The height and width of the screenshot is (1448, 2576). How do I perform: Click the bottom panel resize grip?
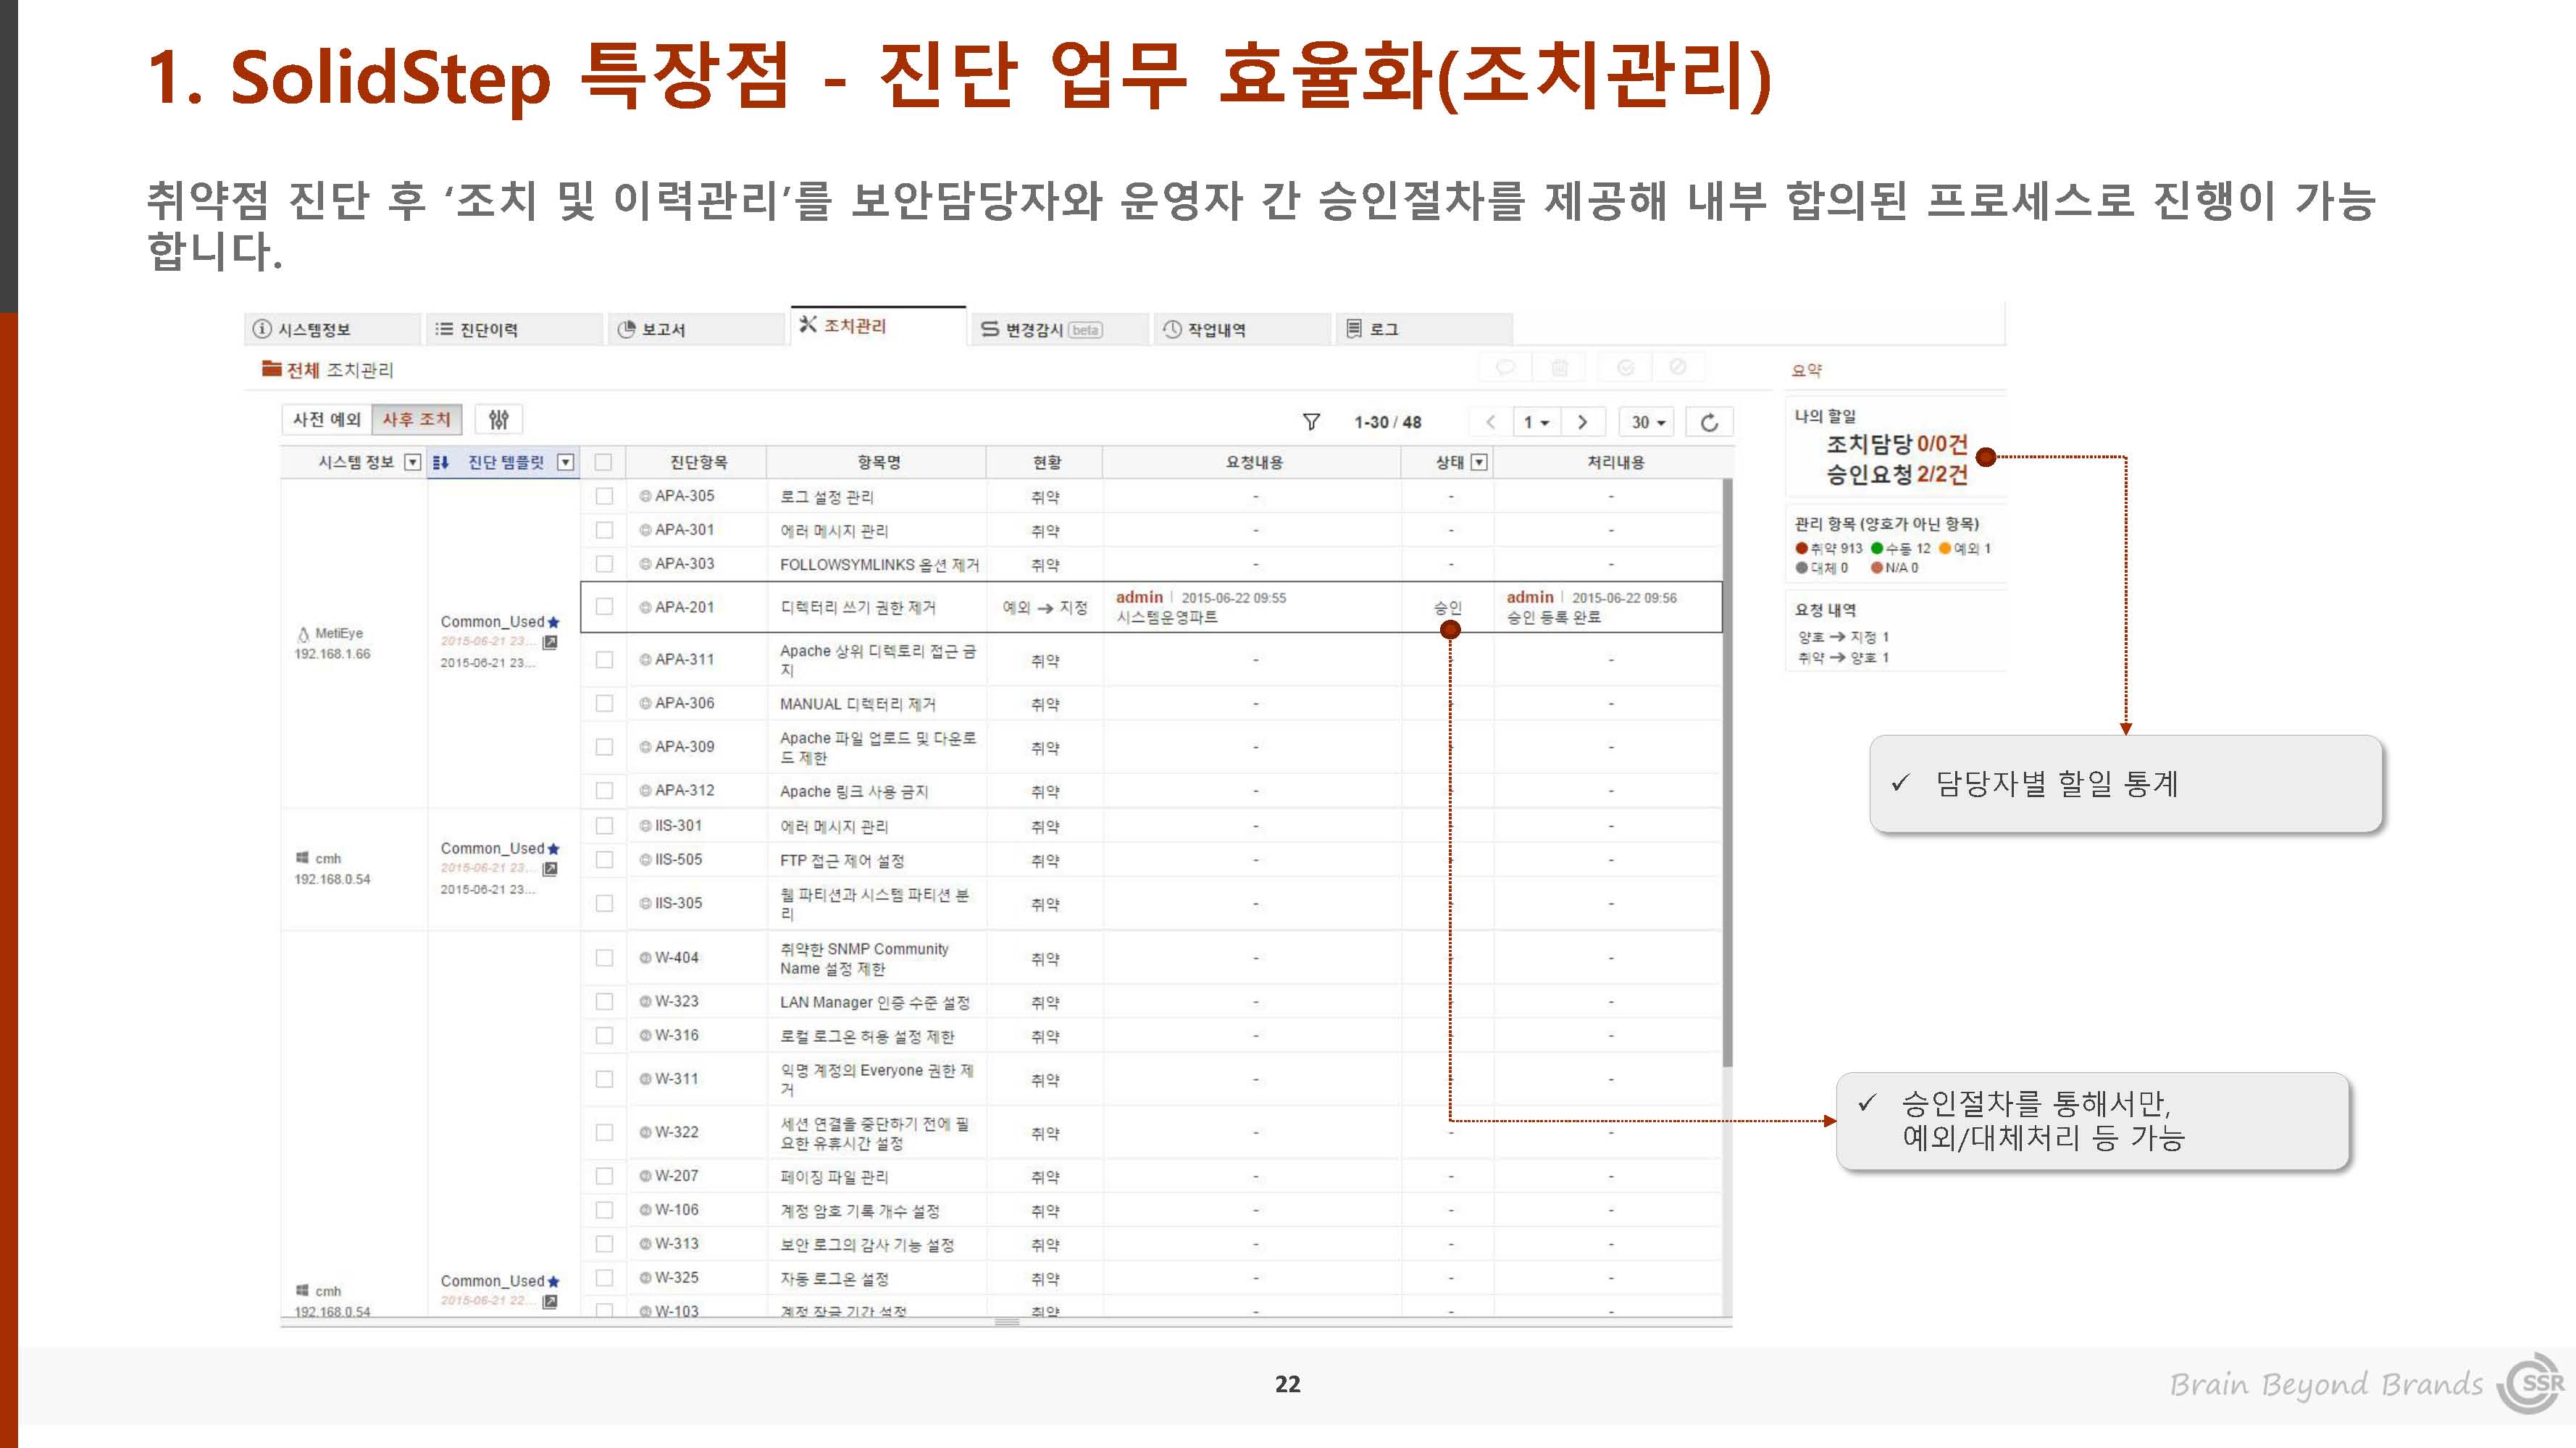pyautogui.click(x=1007, y=1322)
